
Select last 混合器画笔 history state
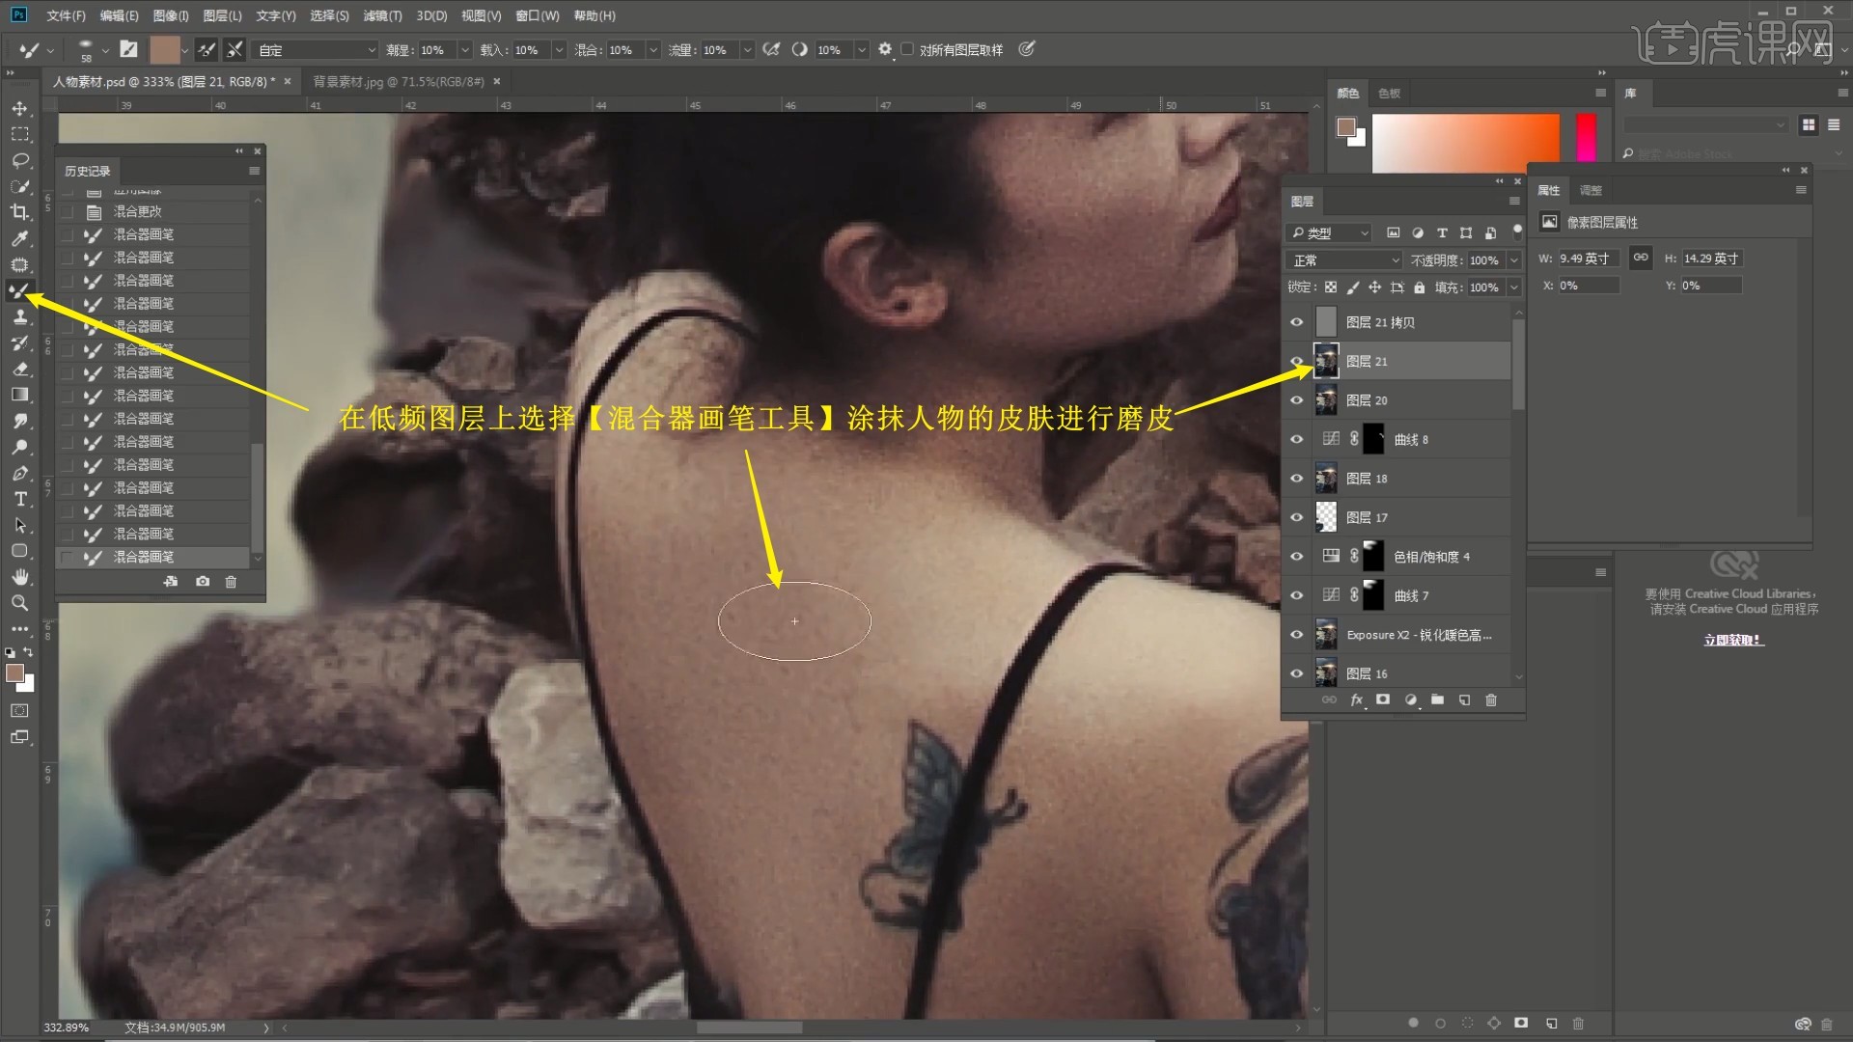click(x=144, y=557)
